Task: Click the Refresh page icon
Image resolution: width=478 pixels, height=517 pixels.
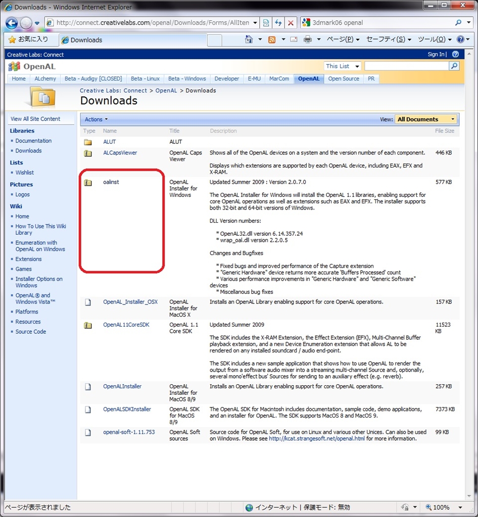Action: 278,23
